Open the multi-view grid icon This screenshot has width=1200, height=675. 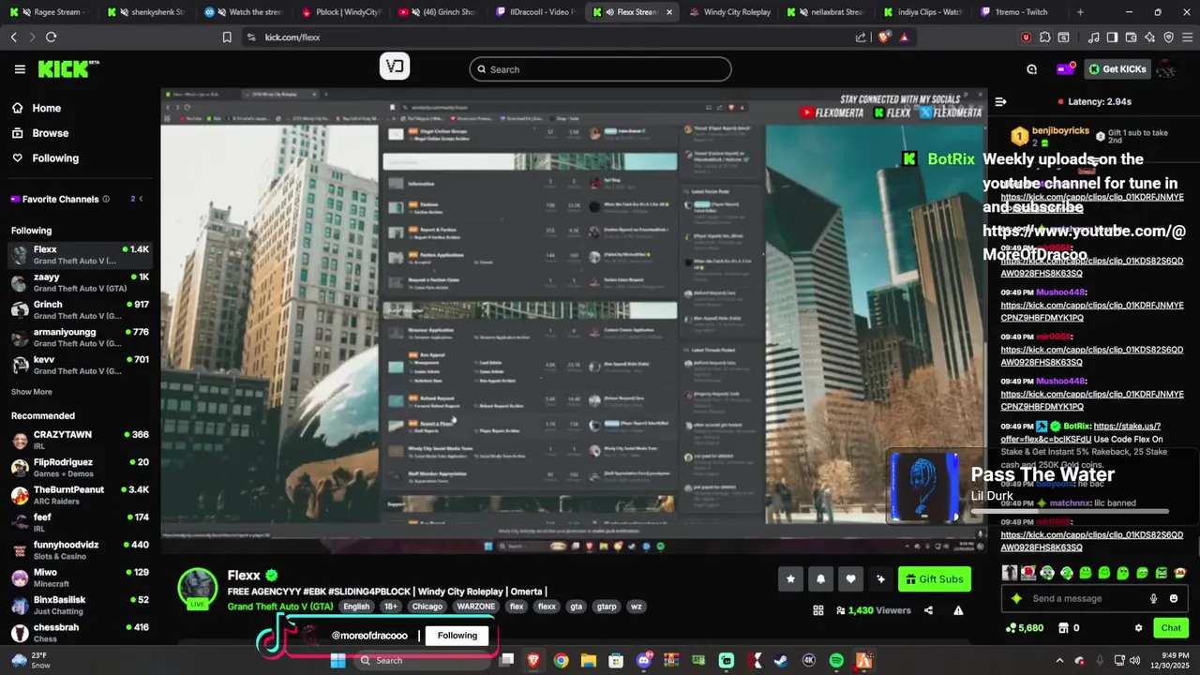pos(818,610)
